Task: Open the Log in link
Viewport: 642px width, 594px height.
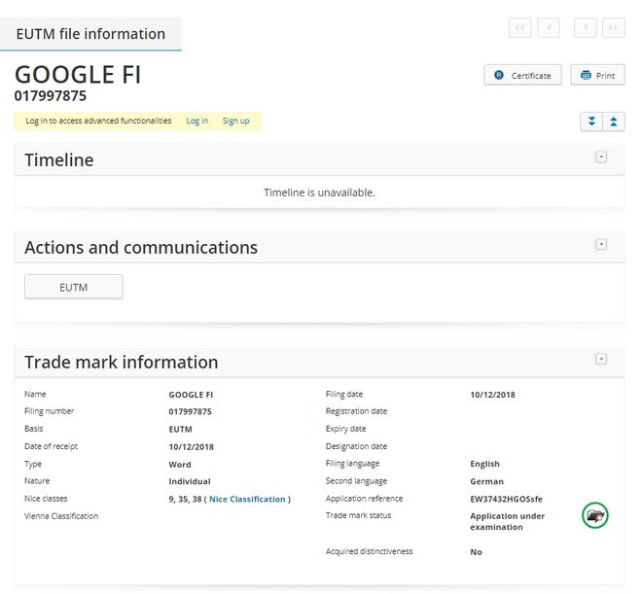Action: tap(197, 122)
